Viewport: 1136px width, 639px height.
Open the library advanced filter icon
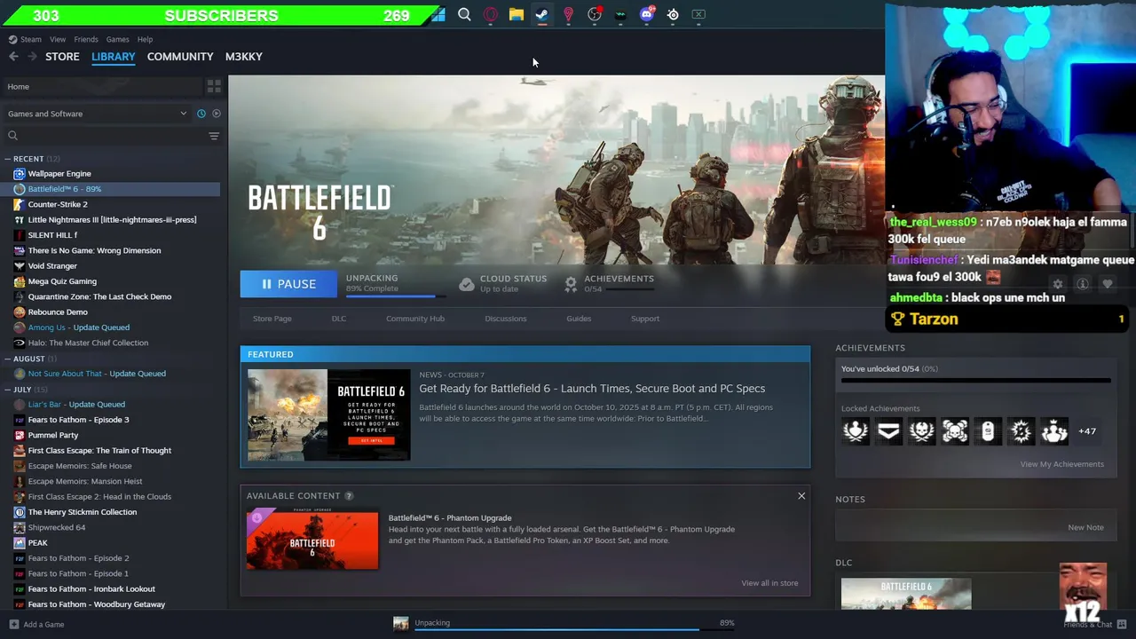tap(214, 136)
